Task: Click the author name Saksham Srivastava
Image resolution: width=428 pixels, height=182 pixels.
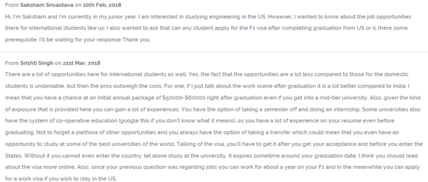Action: tap(47, 5)
